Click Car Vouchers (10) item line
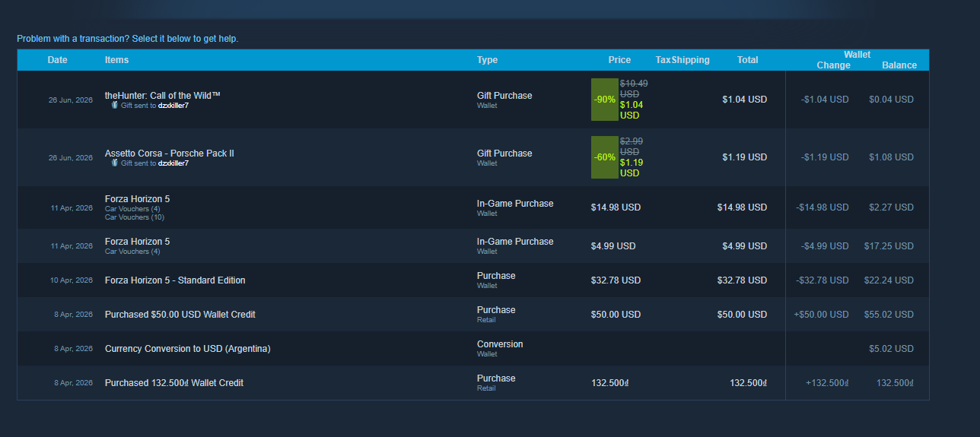Image resolution: width=980 pixels, height=437 pixels. point(135,217)
